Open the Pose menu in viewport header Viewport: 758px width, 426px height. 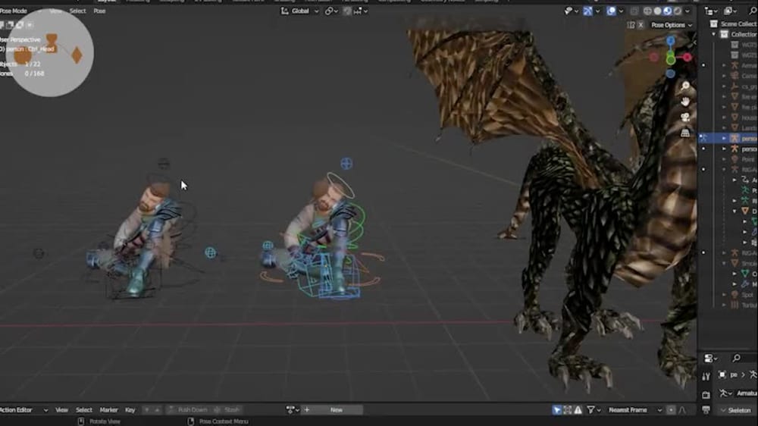[x=99, y=11]
